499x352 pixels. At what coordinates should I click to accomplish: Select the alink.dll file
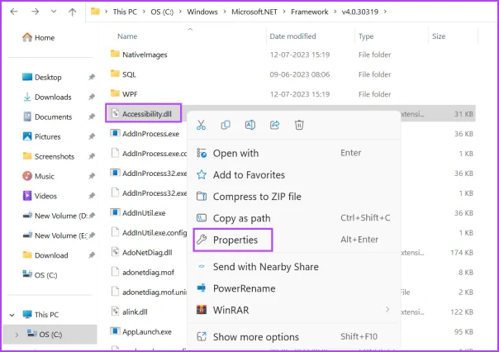[129, 312]
